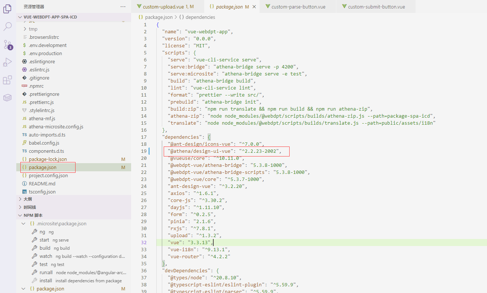
Task: Click dependencies in the breadcrumb
Action: pos(200,17)
